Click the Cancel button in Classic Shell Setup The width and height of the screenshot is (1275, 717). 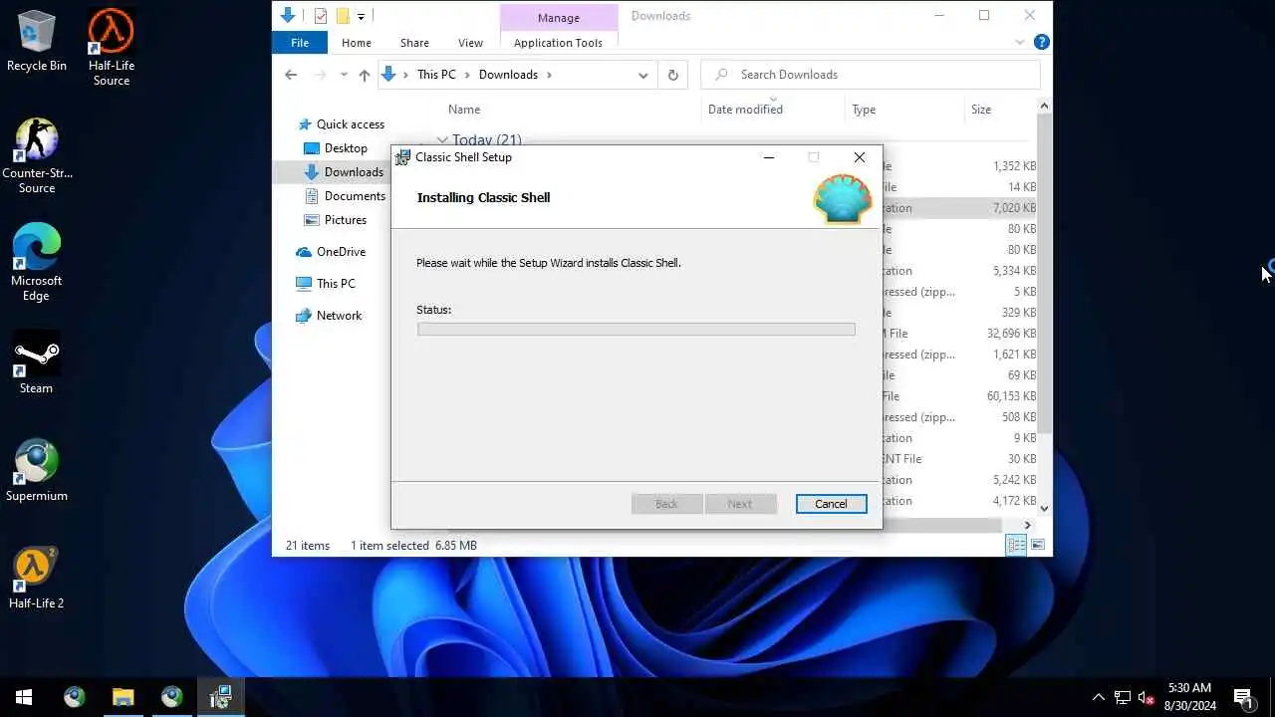(831, 504)
